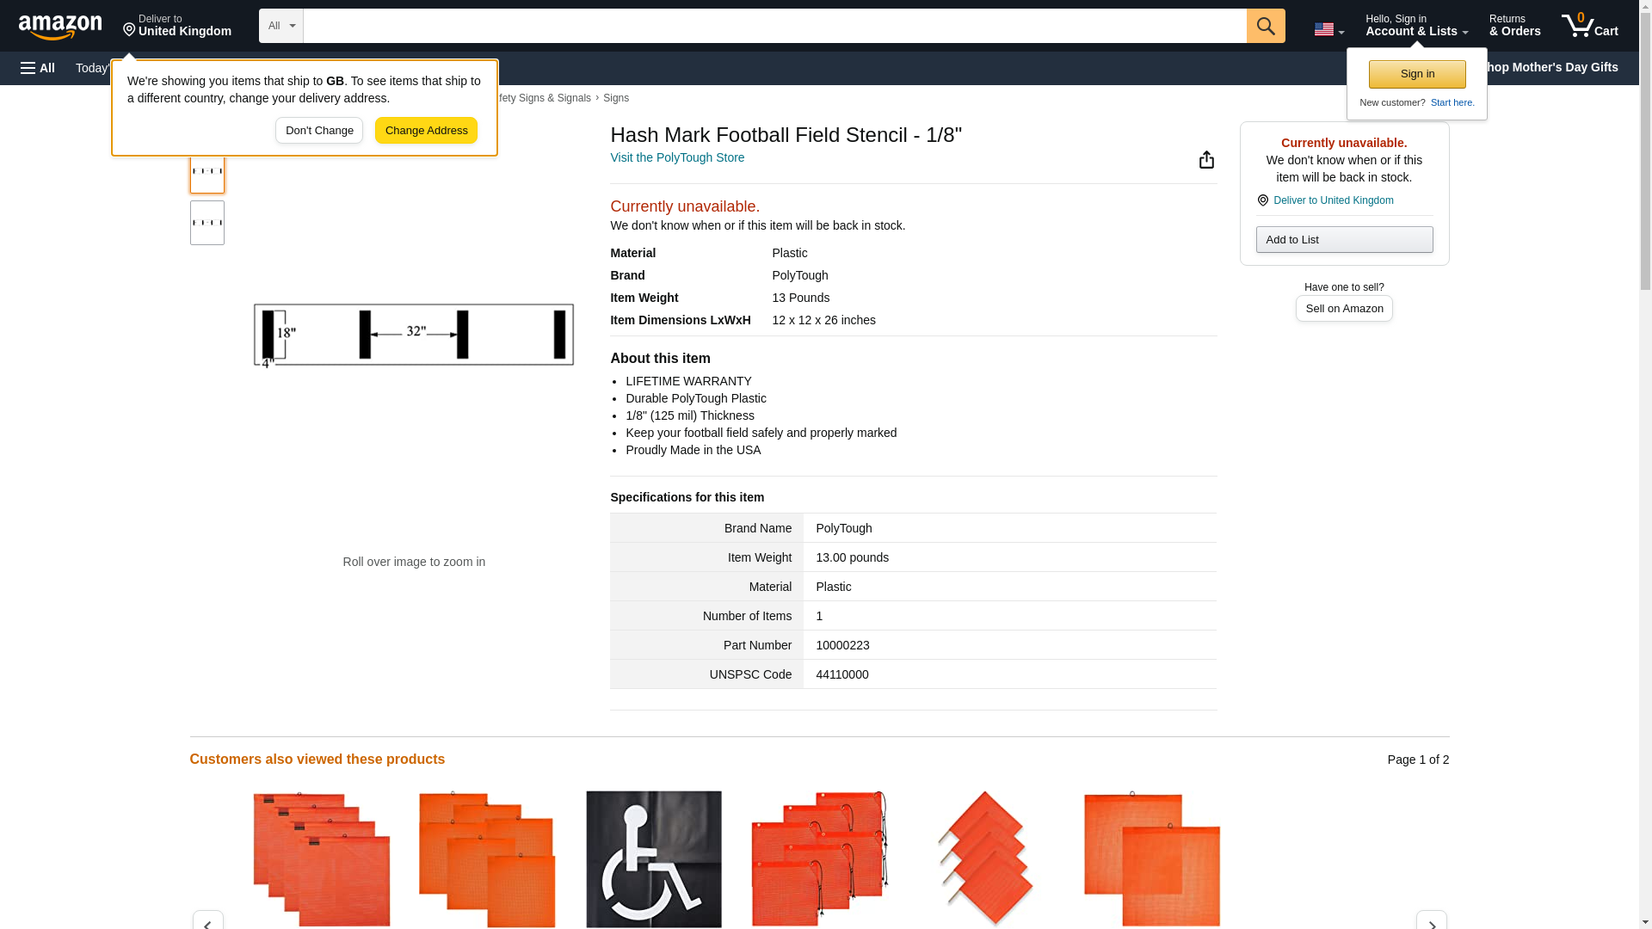Click the share icon beside the product title

pos(1206,160)
